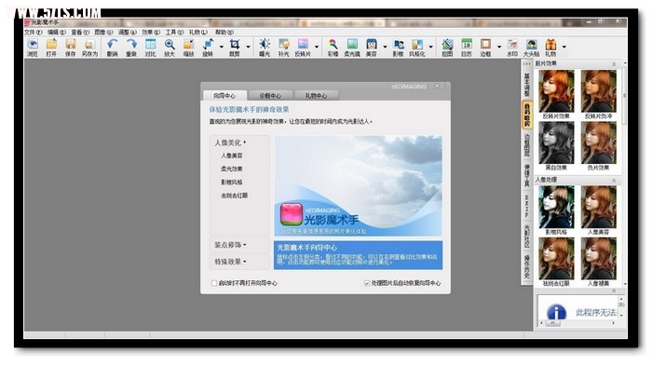Switch to the 礼物中心 tab
The height and width of the screenshot is (365, 652).
click(316, 96)
